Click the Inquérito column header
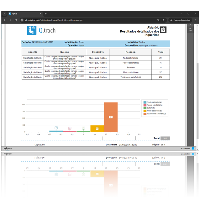Image resolution: width=200 pixels, height=200 pixels. pos(32,52)
